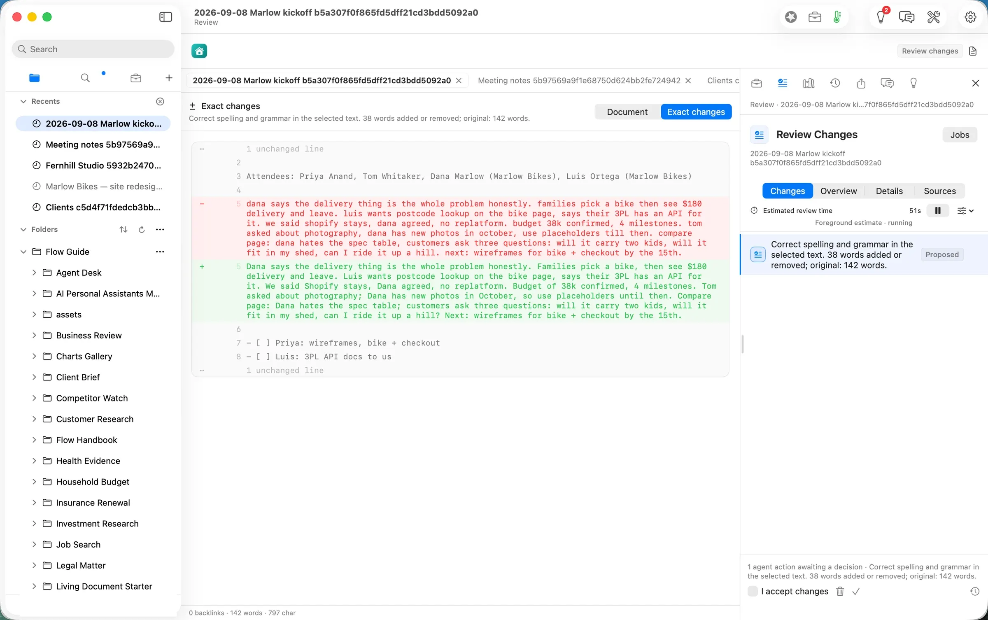The height and width of the screenshot is (620, 988).
Task: Open the history clock icon in right panel
Action: (x=835, y=83)
